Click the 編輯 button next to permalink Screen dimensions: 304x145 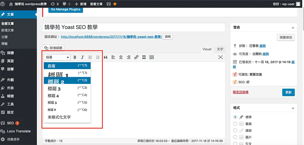167,37
